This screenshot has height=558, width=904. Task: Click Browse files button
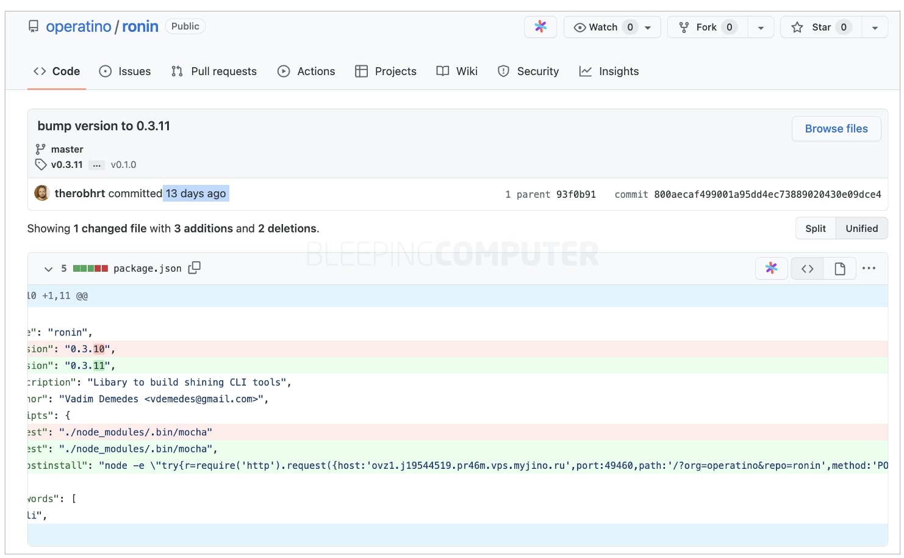836,129
